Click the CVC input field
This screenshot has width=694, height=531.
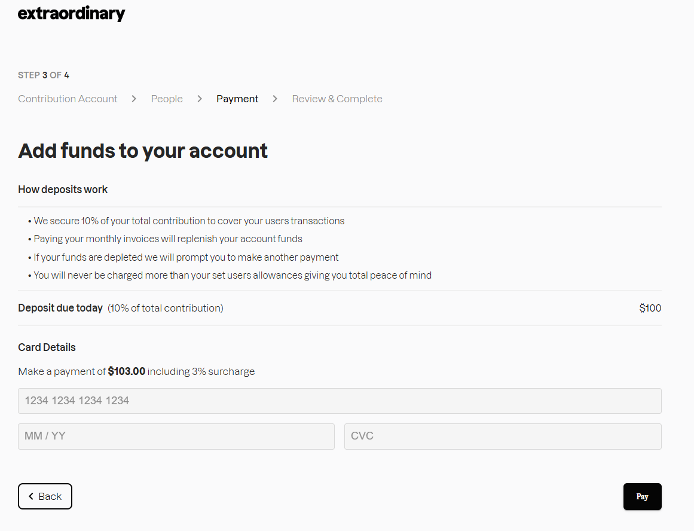(x=503, y=436)
